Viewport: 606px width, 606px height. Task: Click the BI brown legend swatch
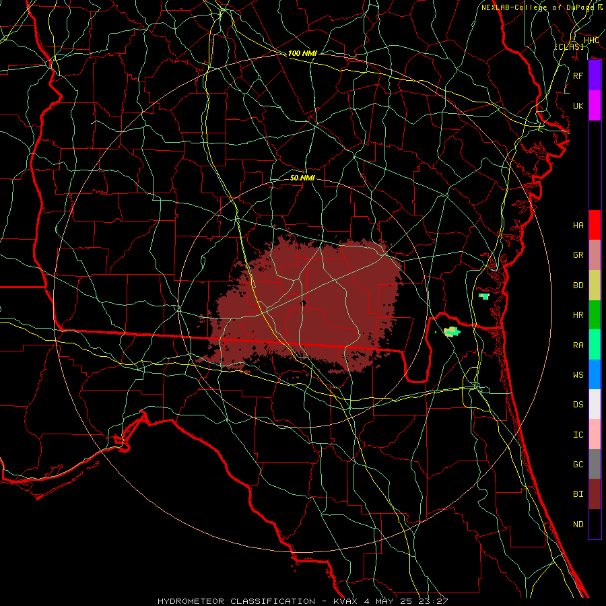click(595, 494)
